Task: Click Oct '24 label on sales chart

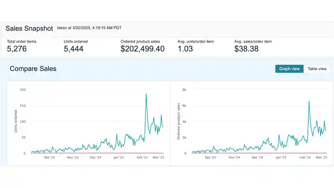Action: [210, 157]
